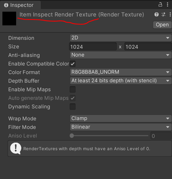Click the Color Format label
Viewport: 172px width, 179px height.
(24, 72)
